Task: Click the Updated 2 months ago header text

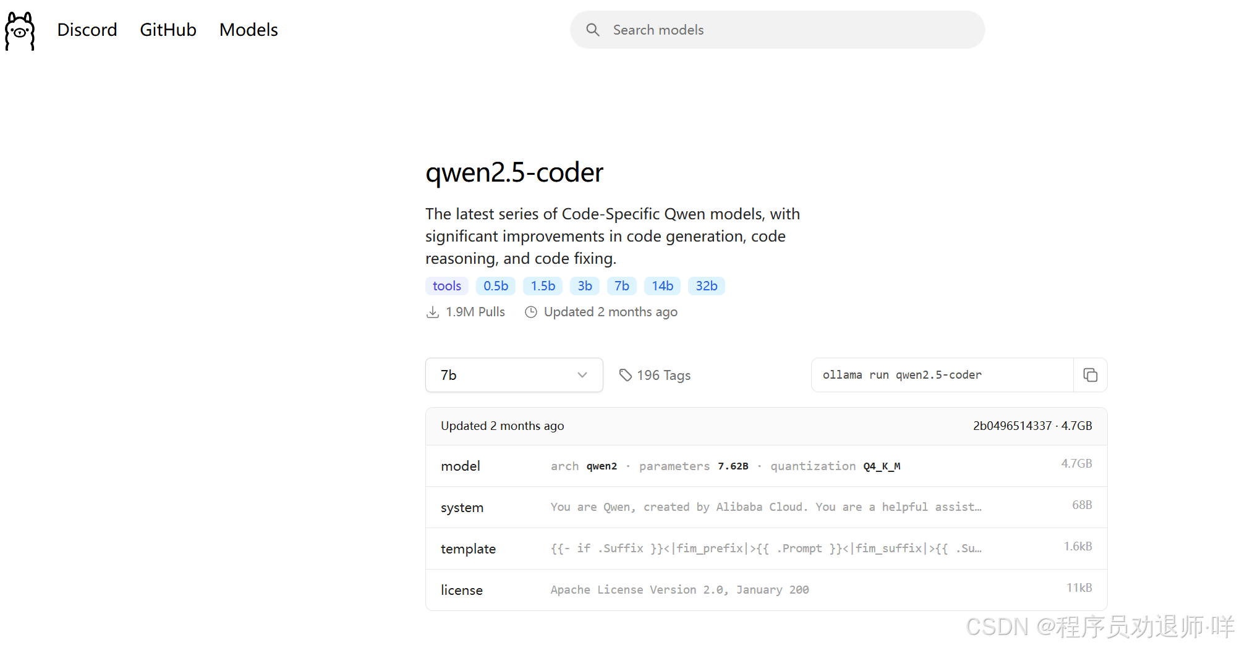Action: coord(502,426)
